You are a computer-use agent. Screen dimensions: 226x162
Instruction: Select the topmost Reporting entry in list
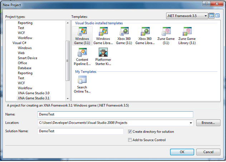click(x=25, y=23)
